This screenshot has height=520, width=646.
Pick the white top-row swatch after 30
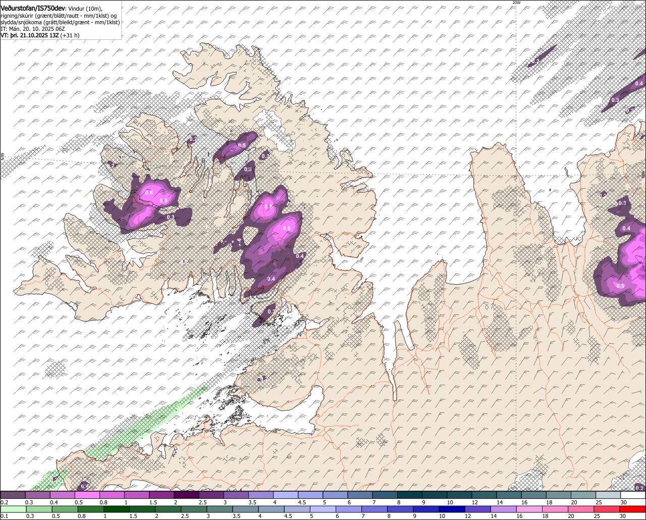click(x=633, y=495)
